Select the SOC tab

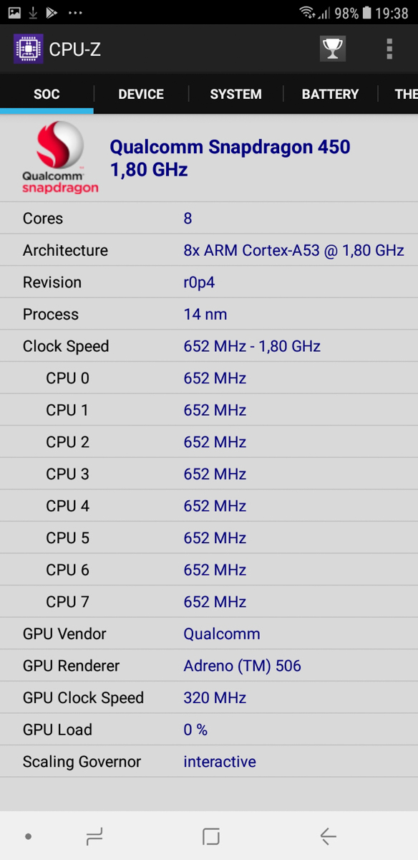pyautogui.click(x=47, y=94)
